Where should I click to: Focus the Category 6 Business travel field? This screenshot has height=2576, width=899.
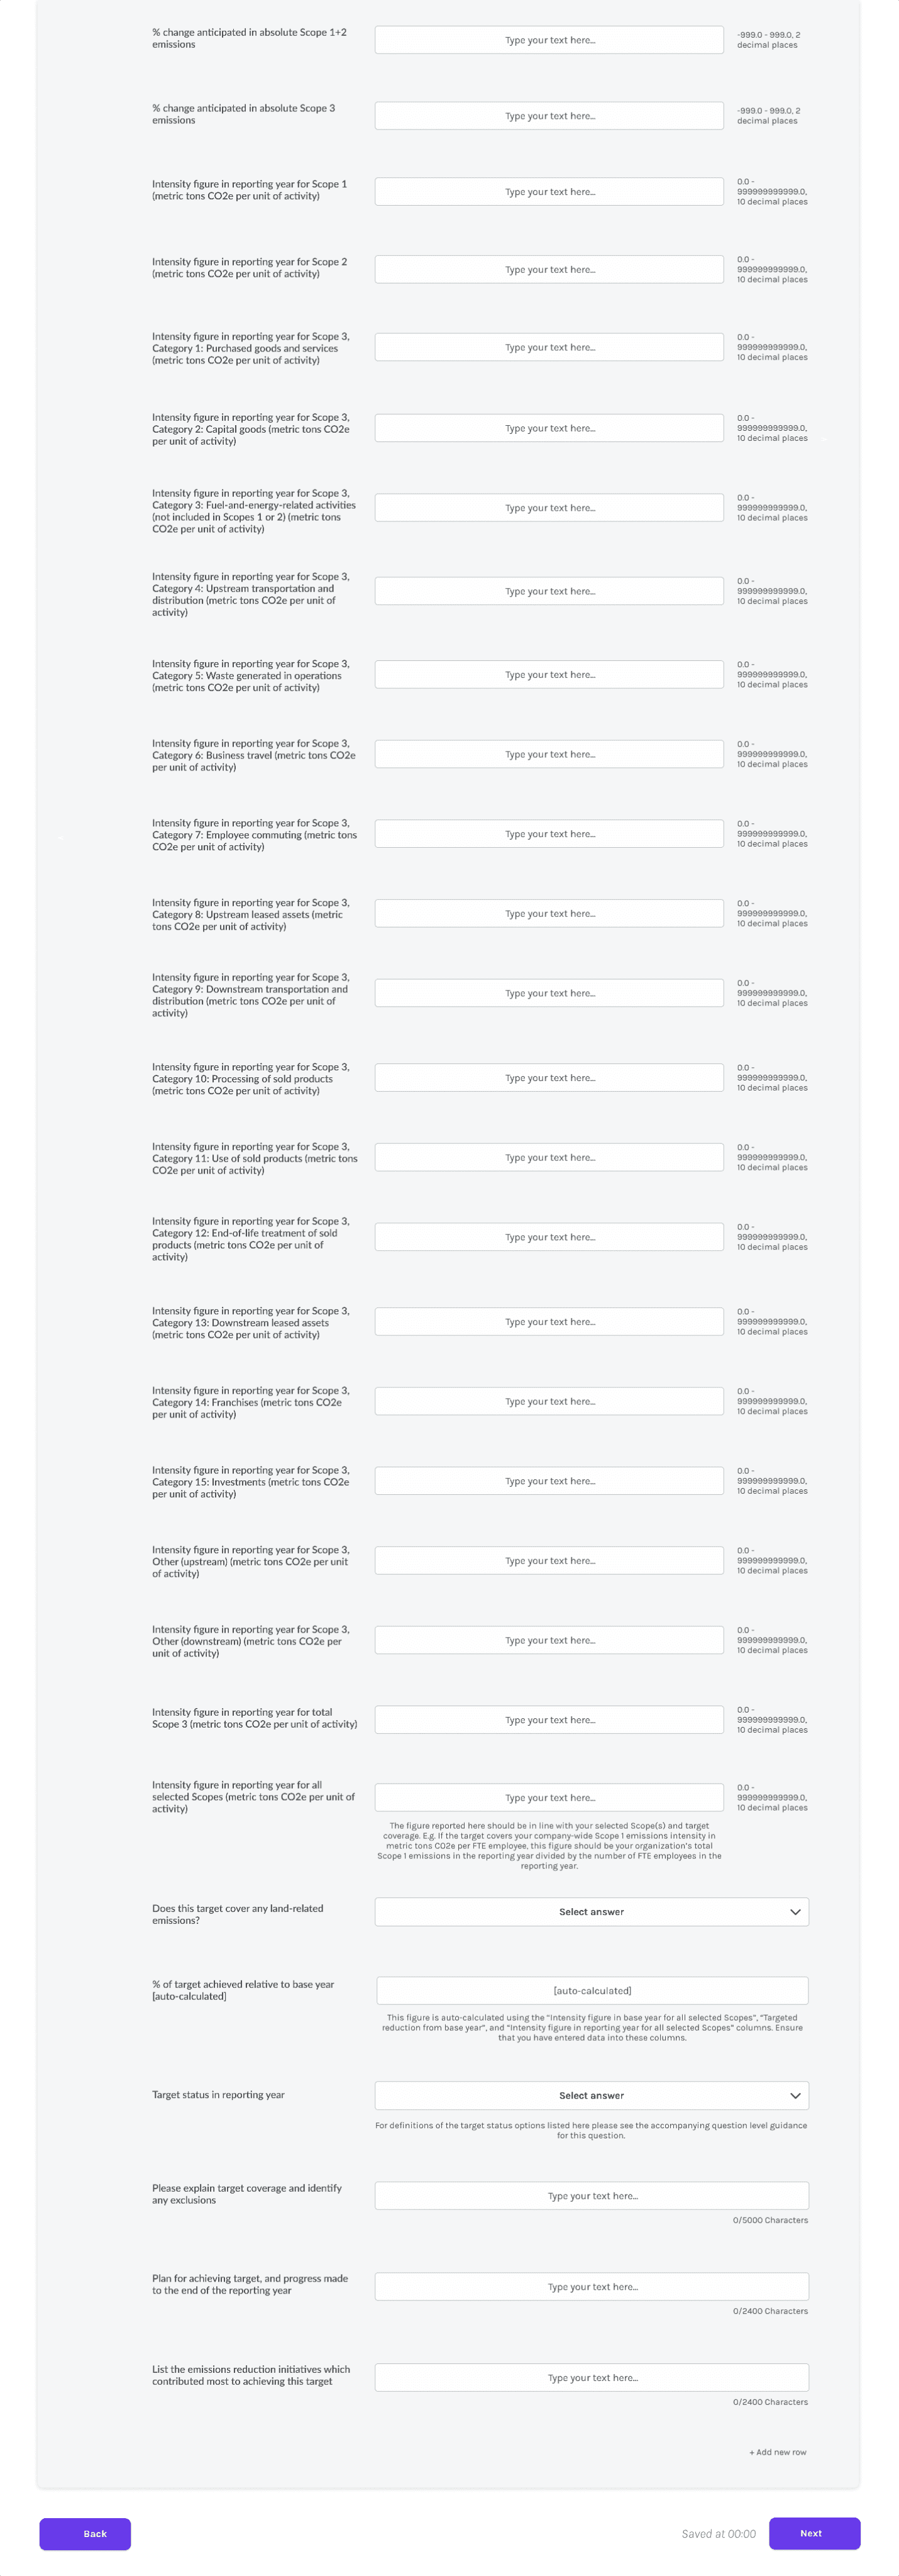coord(549,754)
